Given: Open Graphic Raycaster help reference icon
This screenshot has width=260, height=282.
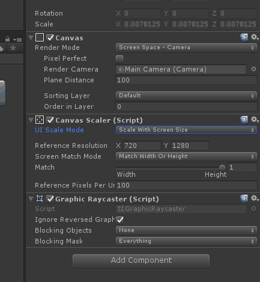Looking at the screenshot, I should tap(244, 198).
